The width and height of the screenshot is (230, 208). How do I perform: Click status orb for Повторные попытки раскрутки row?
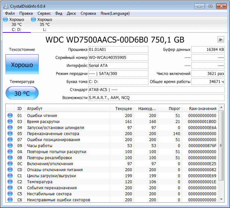(x=10, y=151)
